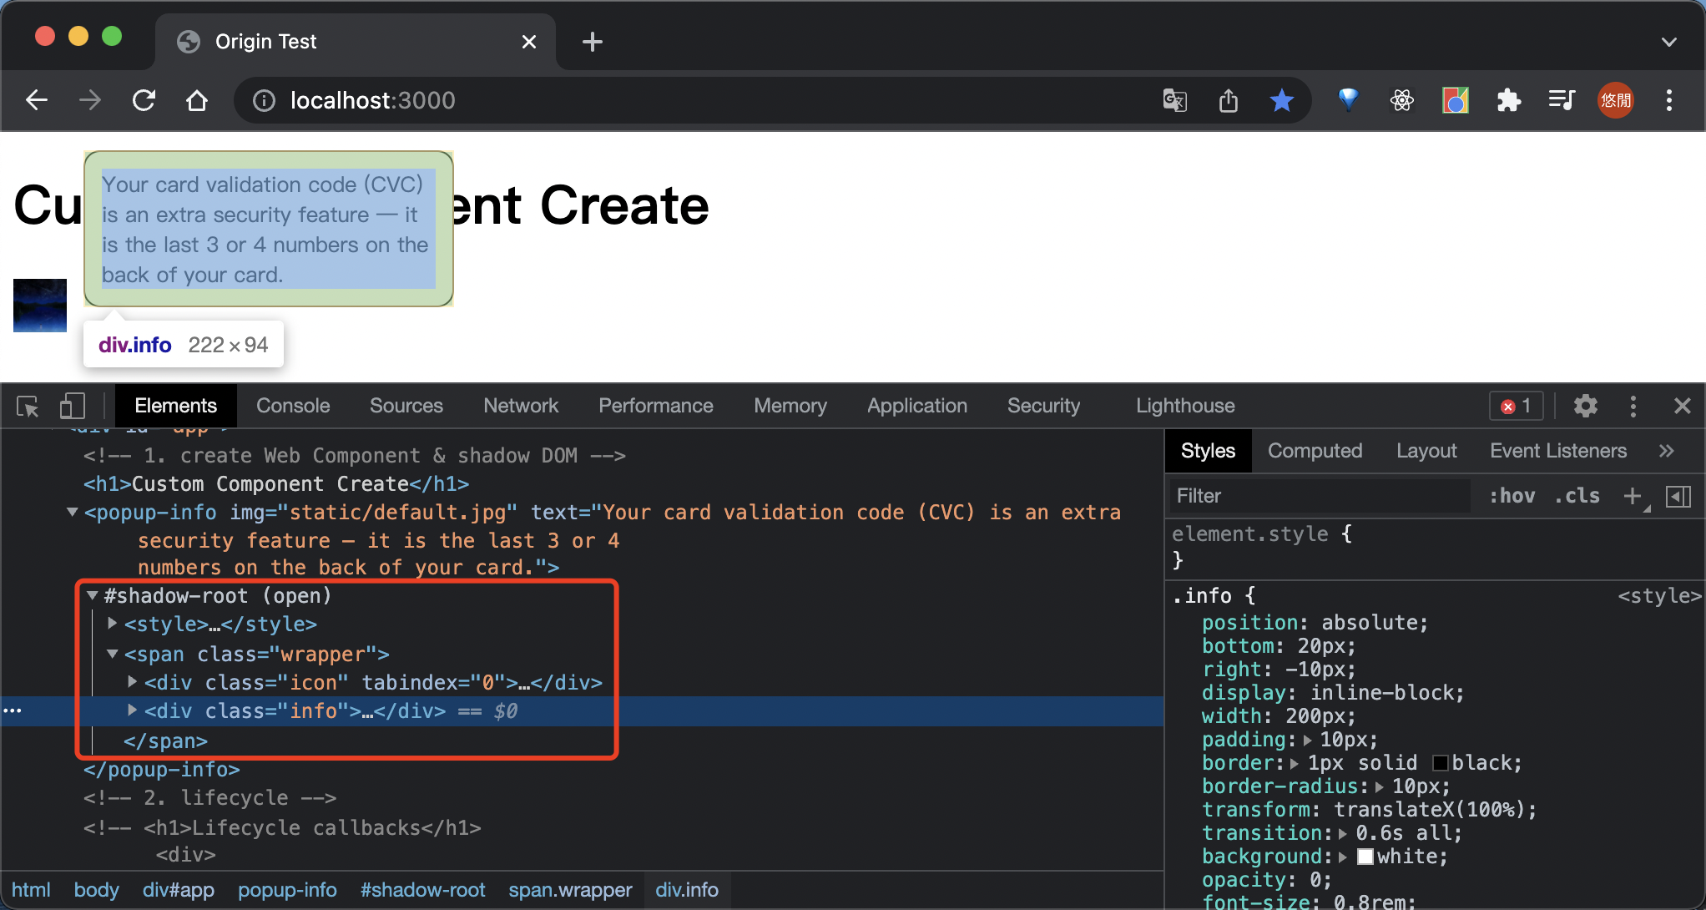Click the black border color swatch
This screenshot has width=1706, height=910.
(x=1441, y=763)
